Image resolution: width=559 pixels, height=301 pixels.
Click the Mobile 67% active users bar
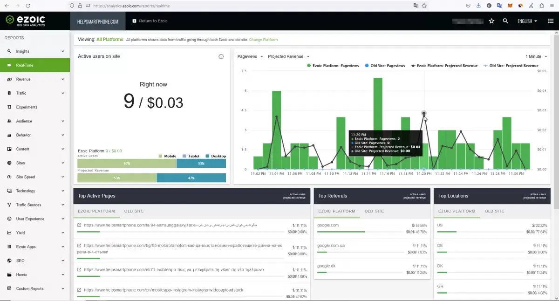[127, 163]
